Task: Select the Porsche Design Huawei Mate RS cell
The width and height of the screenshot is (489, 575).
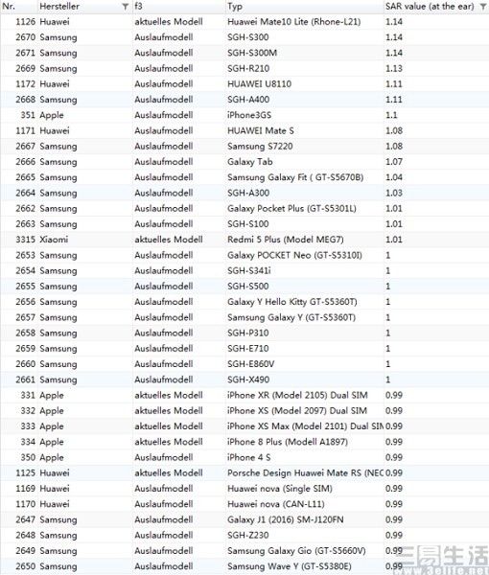Action: point(305,473)
